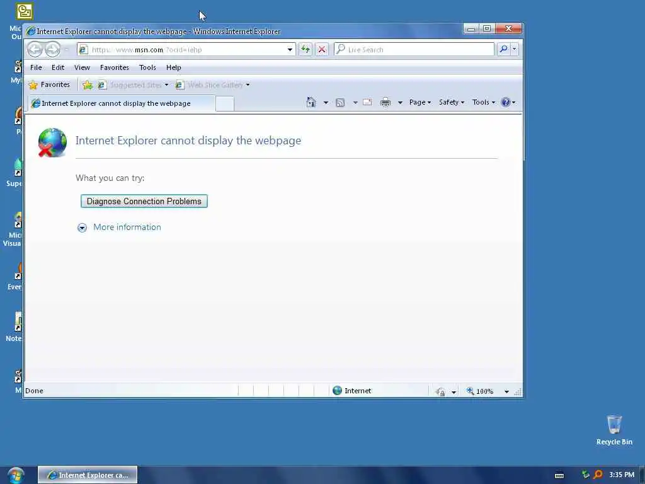Click the msn.com address field

(x=187, y=49)
